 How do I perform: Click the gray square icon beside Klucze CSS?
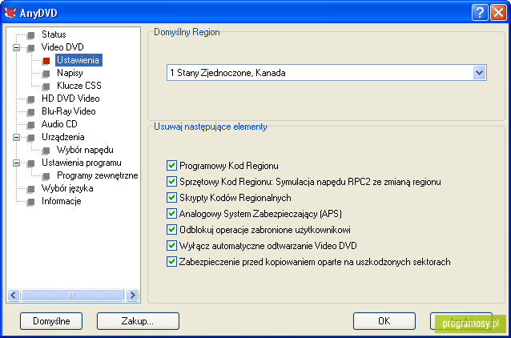click(x=46, y=87)
